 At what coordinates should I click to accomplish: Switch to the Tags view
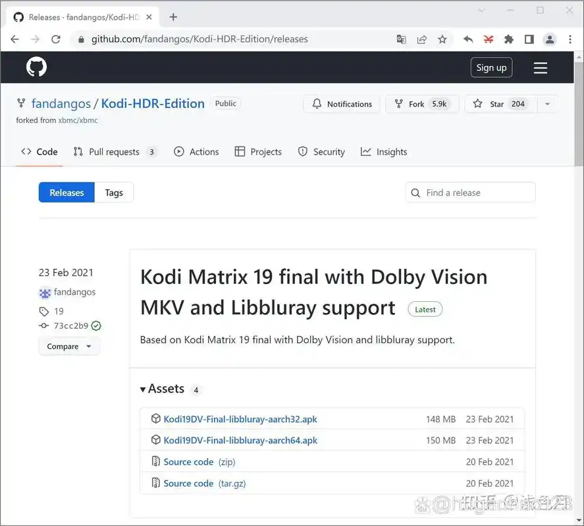(x=114, y=193)
